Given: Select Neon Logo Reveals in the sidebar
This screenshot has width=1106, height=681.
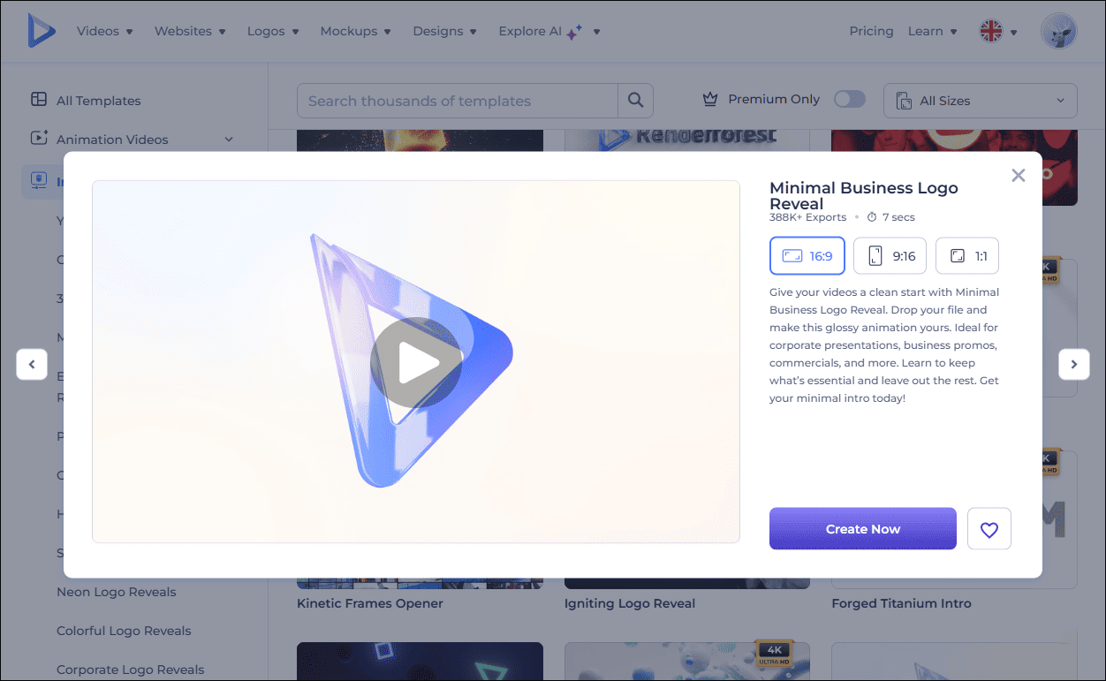Looking at the screenshot, I should pyautogui.click(x=116, y=591).
